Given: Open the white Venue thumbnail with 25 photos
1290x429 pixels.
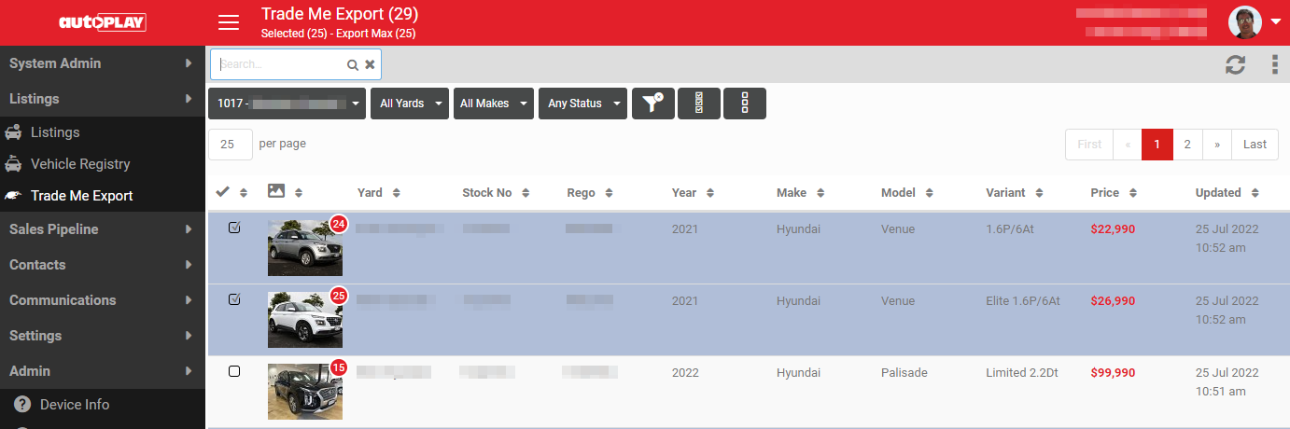Looking at the screenshot, I should point(305,320).
